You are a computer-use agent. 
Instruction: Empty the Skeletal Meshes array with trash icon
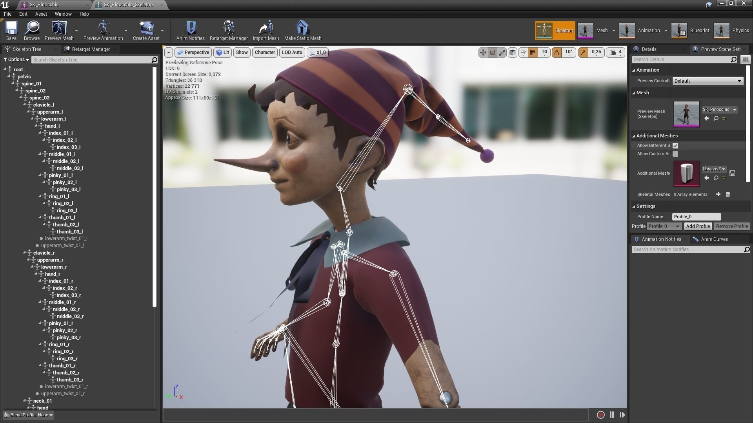(728, 194)
